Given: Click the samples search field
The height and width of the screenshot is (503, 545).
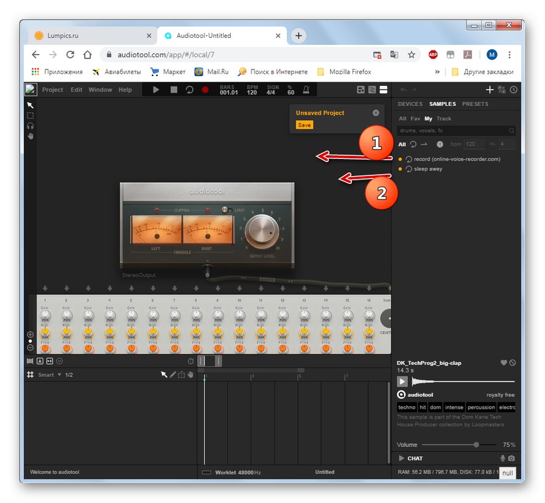Looking at the screenshot, I should pyautogui.click(x=452, y=130).
